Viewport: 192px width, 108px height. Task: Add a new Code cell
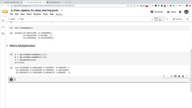tap(11, 19)
